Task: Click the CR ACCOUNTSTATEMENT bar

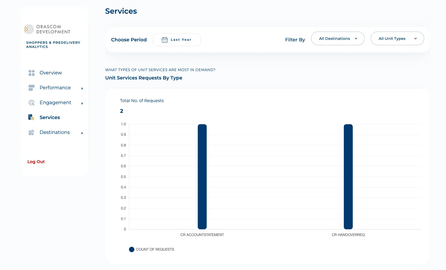Action: (x=202, y=177)
